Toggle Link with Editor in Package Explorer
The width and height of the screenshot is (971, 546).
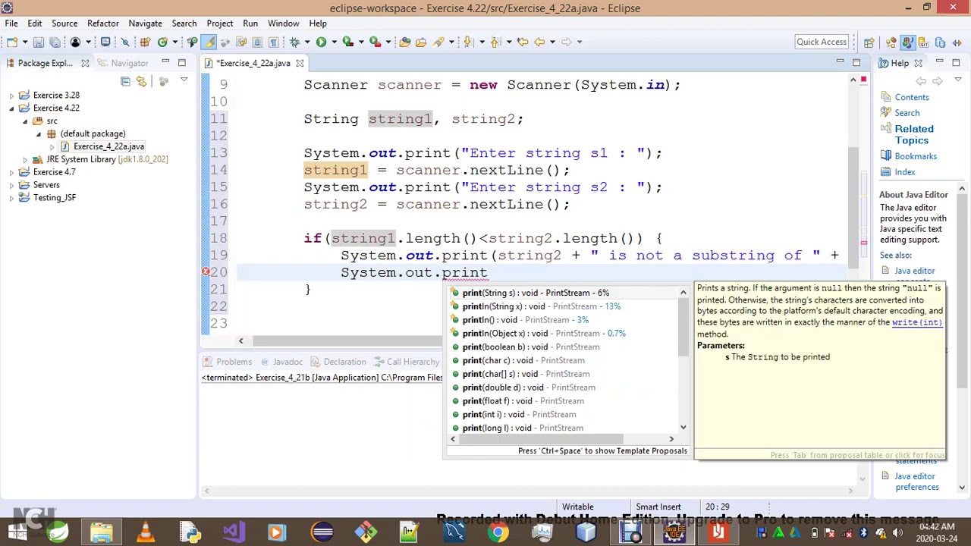(x=141, y=81)
